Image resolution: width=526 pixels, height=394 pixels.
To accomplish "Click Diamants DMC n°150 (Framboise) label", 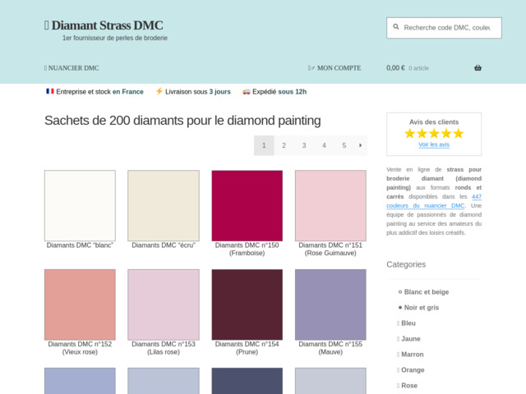I will [247, 250].
